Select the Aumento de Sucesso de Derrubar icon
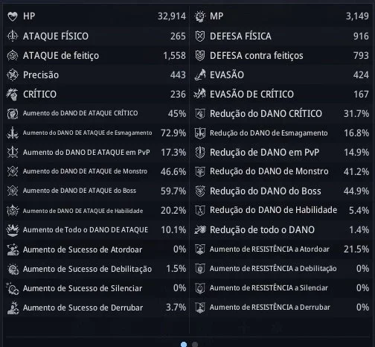This screenshot has height=347, width=375. click(x=13, y=308)
